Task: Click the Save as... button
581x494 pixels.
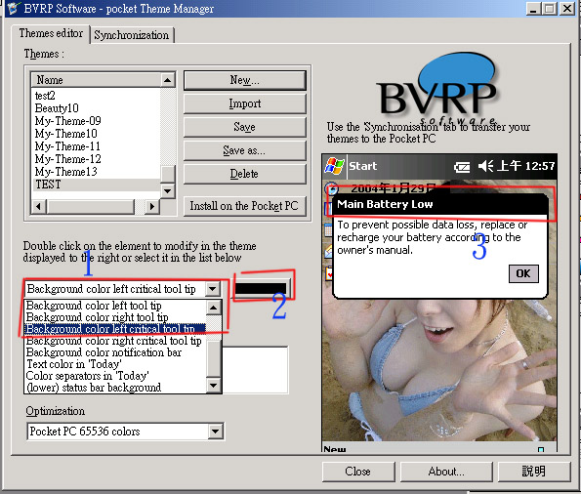Action: click(x=244, y=150)
